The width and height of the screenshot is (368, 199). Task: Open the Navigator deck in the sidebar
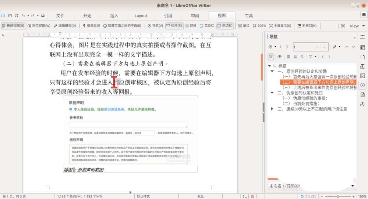pos(362,85)
